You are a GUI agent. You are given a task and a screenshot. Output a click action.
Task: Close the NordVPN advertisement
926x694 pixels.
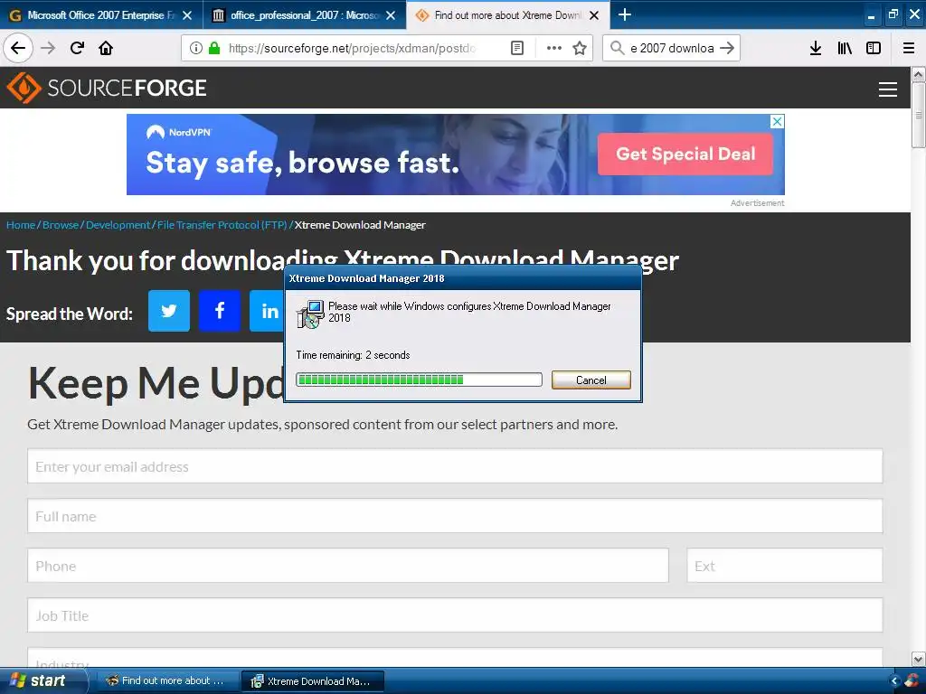pyautogui.click(x=777, y=121)
